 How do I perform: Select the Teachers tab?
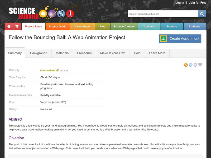click(149, 27)
